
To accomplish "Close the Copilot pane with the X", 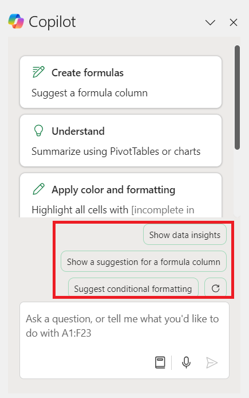I will [x=234, y=22].
